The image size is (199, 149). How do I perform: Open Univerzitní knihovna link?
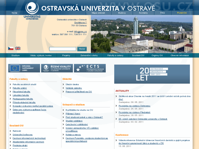[22, 135]
